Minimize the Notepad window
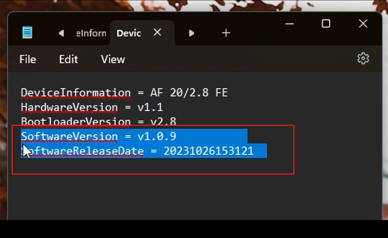Image resolution: width=388 pixels, height=238 pixels. [x=289, y=24]
